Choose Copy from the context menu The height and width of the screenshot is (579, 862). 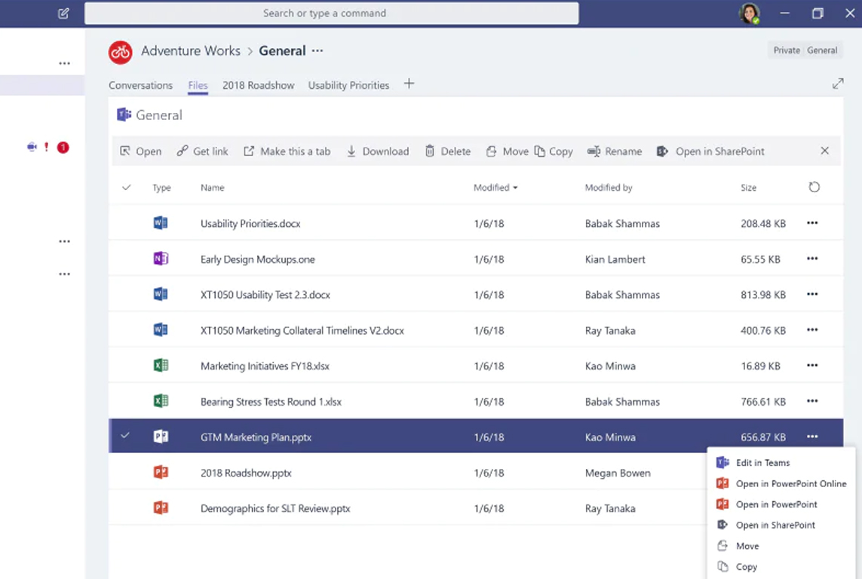pos(738,566)
